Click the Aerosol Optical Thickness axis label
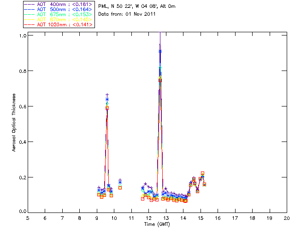Viewport: 295px width, 236px height. (14, 123)
